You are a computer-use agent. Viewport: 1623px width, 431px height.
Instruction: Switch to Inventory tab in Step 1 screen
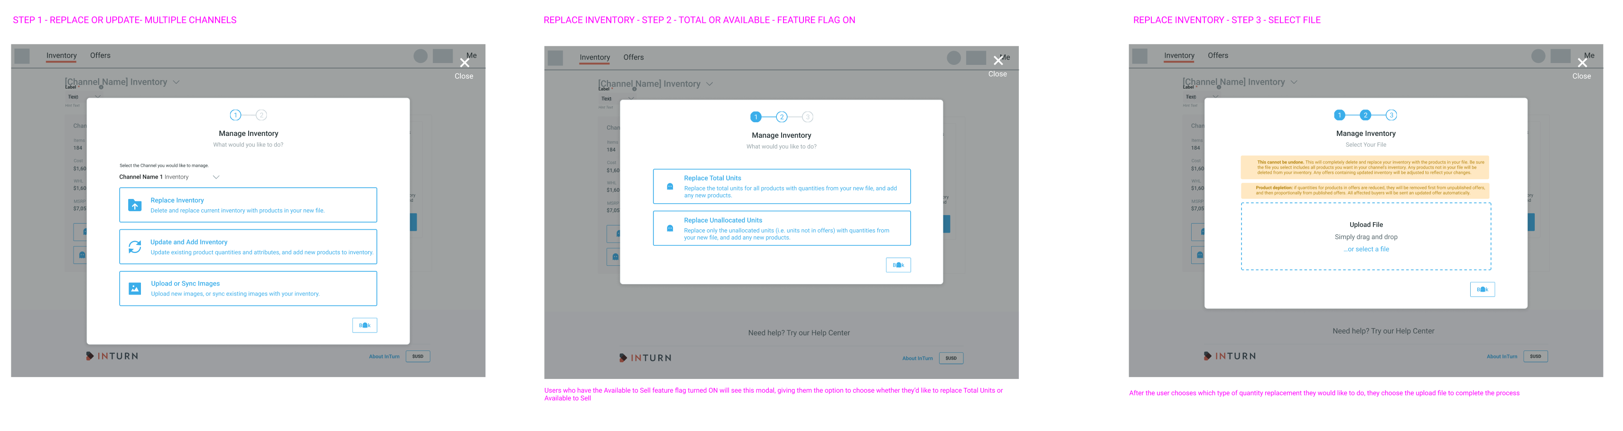pyautogui.click(x=61, y=55)
